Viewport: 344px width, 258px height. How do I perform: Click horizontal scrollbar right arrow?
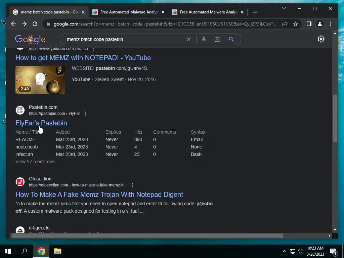tap(329, 235)
